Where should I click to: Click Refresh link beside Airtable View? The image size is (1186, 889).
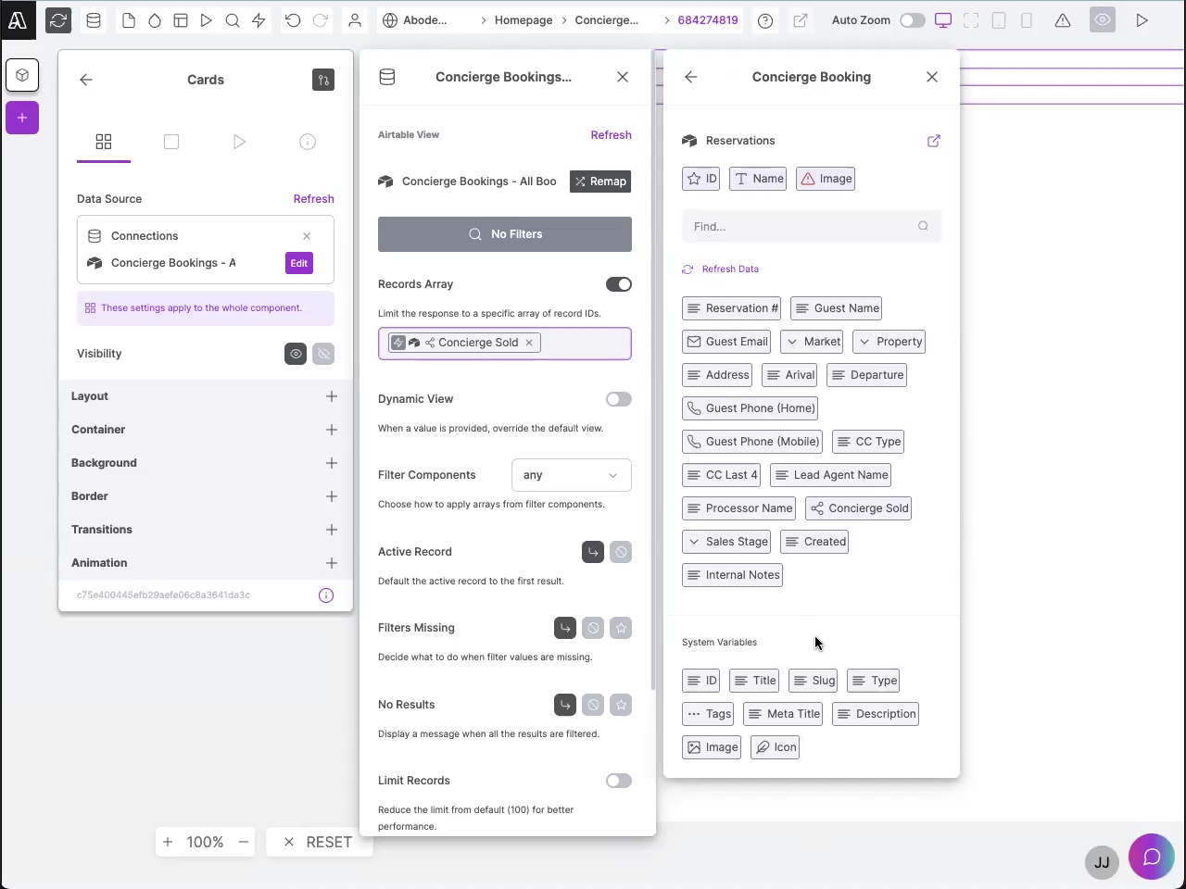coord(612,135)
